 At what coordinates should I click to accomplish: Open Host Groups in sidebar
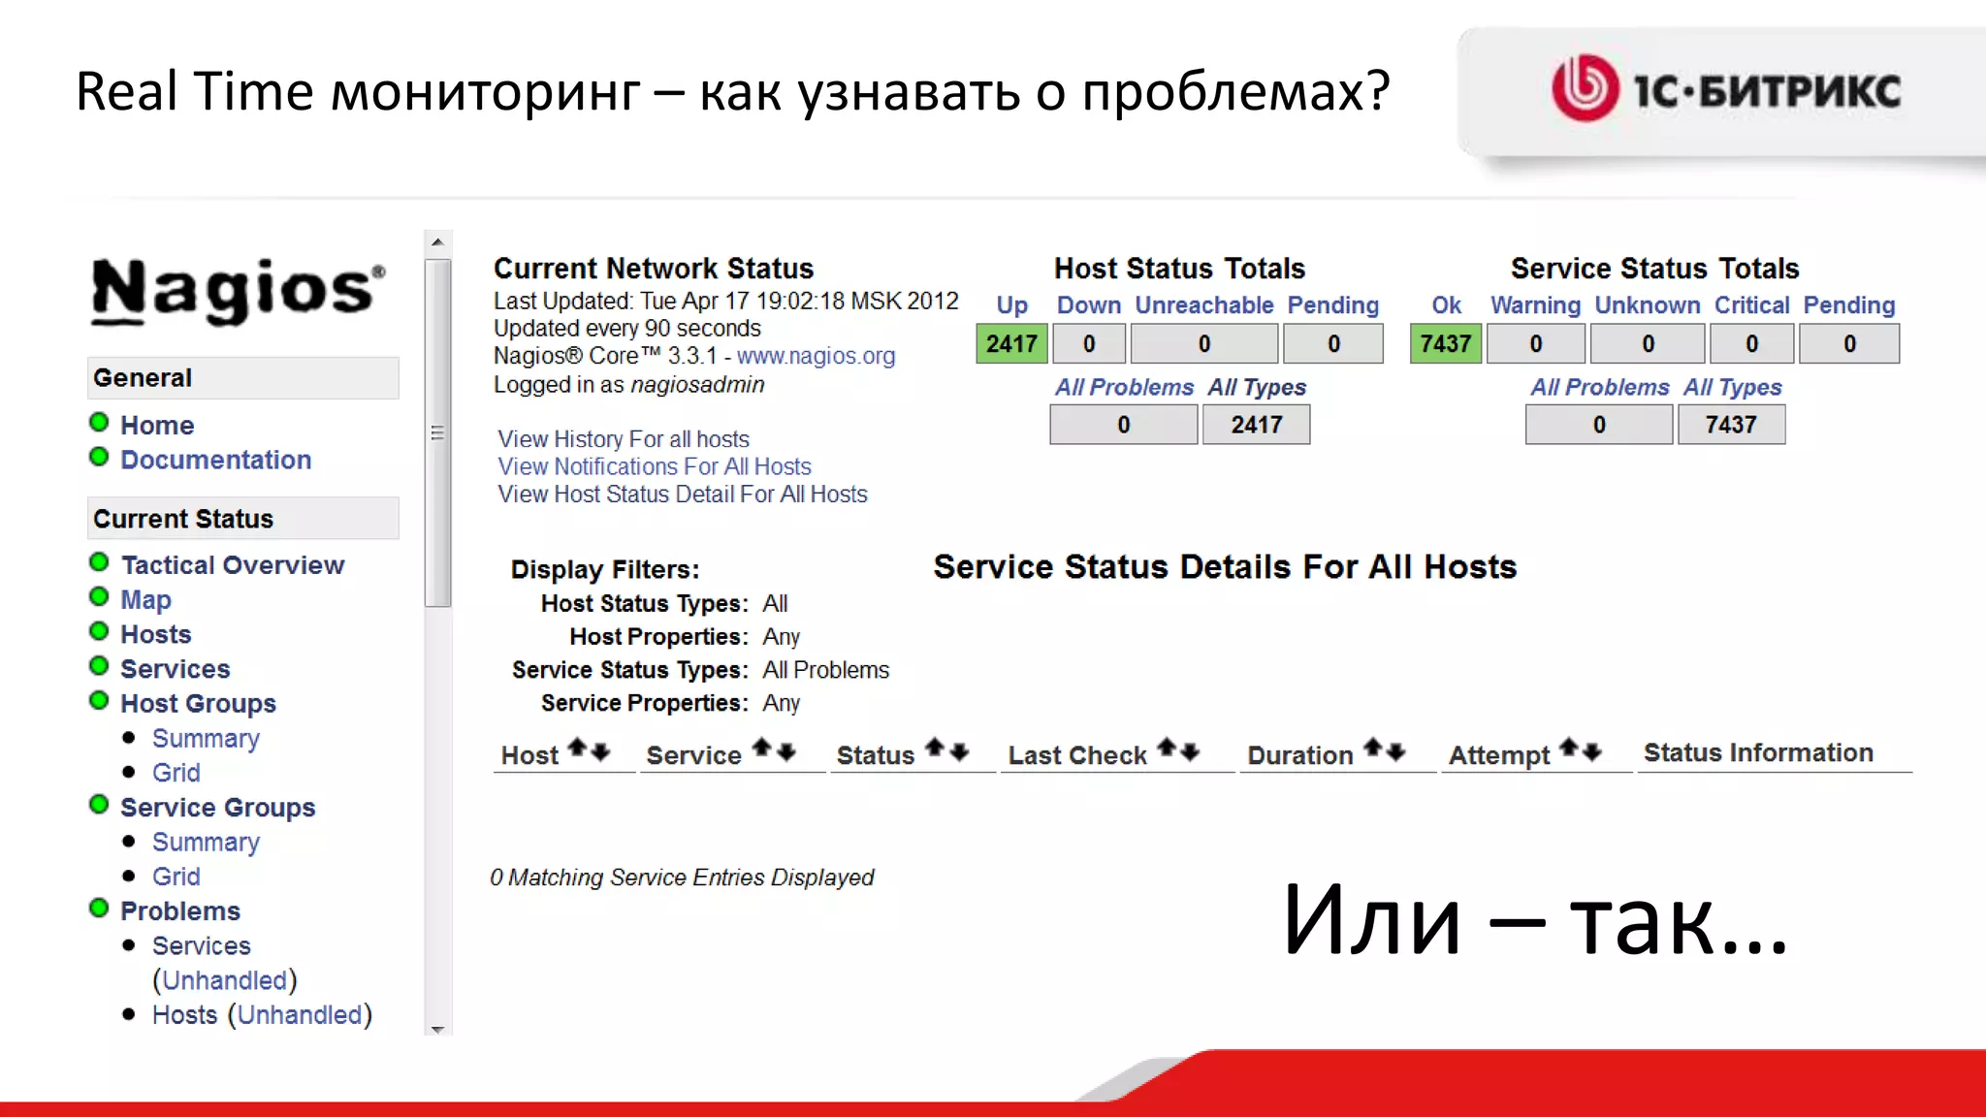199,704
